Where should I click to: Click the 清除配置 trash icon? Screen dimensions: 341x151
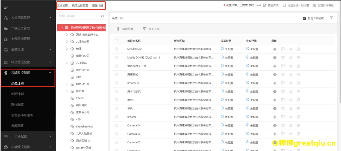[118, 29]
